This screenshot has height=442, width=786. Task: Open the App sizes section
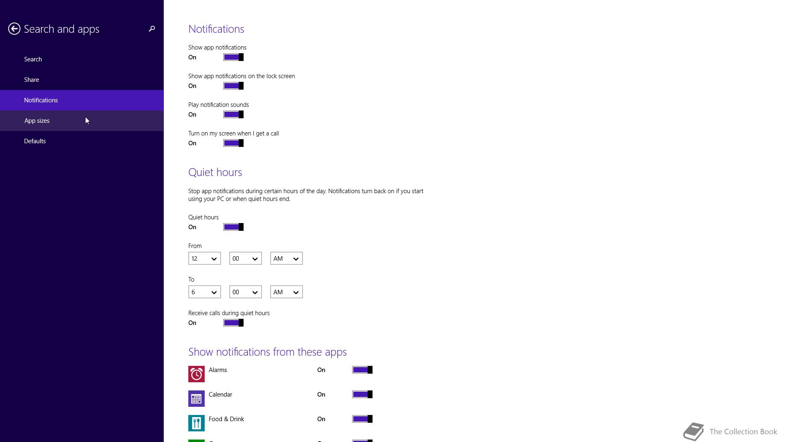(x=37, y=121)
